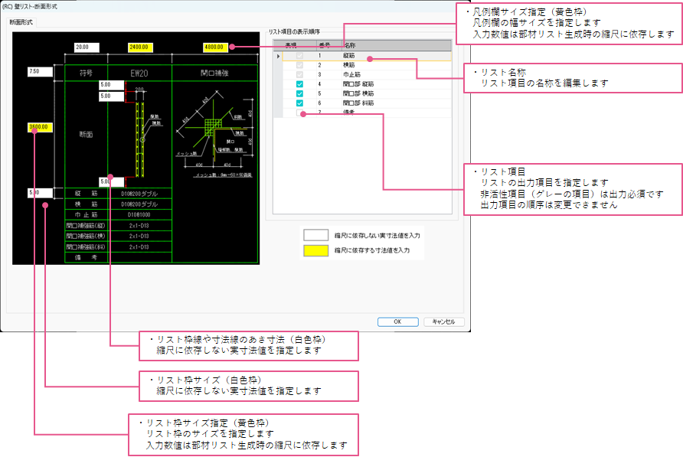Select the 縦筋 name cell in the list
The height and width of the screenshot is (457, 683).
tap(397, 56)
